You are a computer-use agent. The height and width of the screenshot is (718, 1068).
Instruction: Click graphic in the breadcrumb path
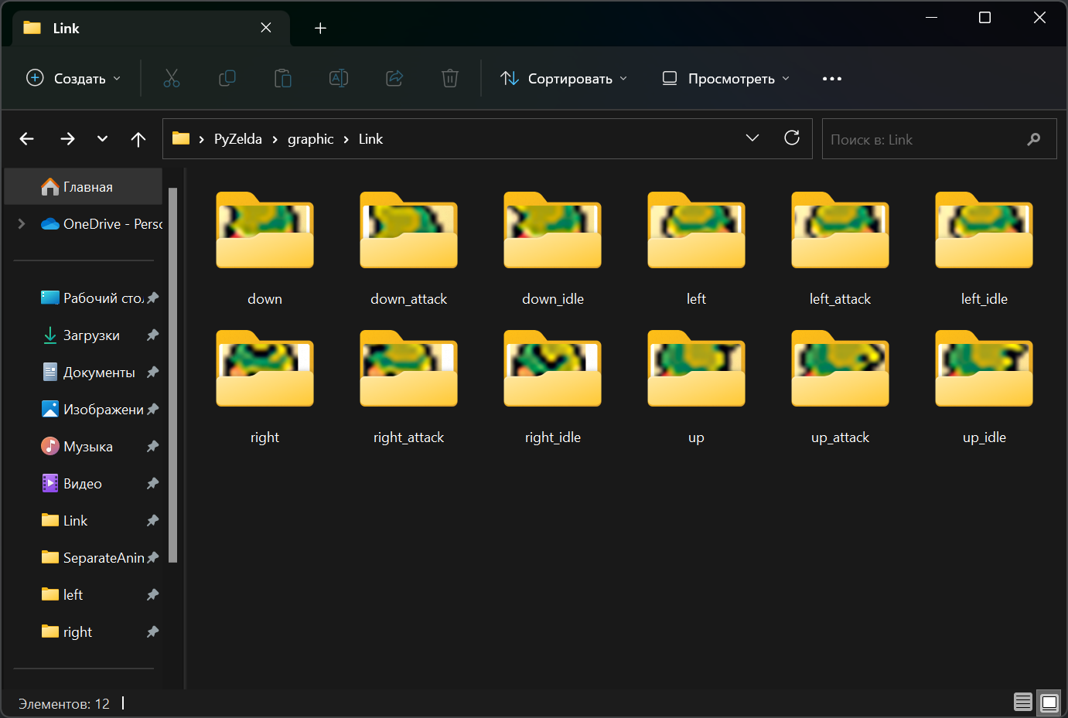pos(310,139)
